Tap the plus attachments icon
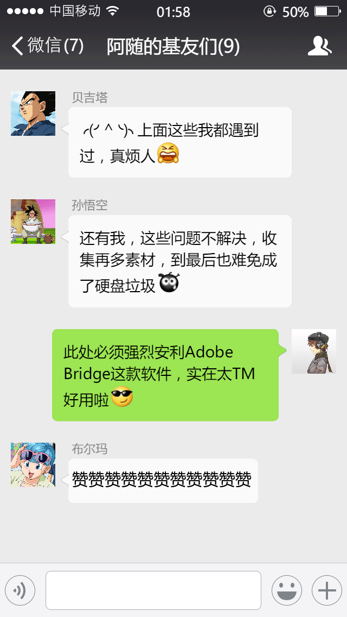 (x=327, y=590)
